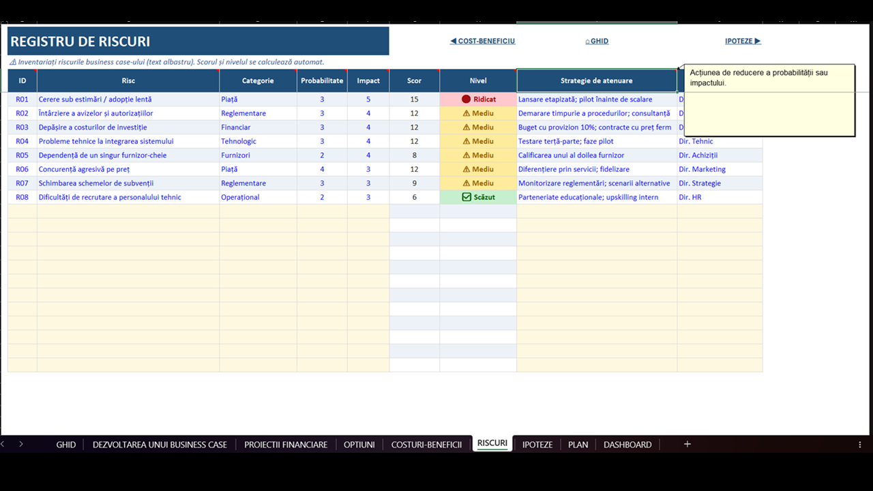Select the Mediu warning level cell for R02

478,113
